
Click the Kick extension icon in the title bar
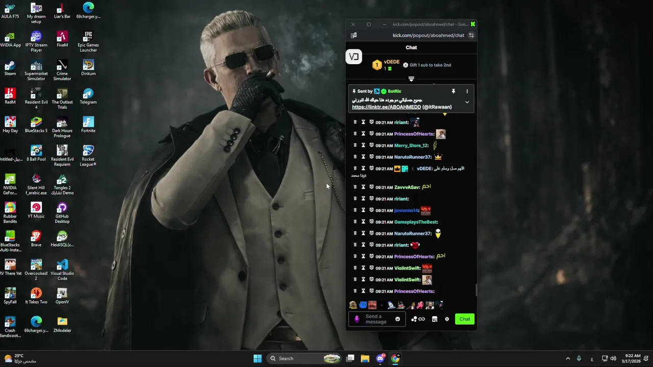pyautogui.click(x=473, y=24)
